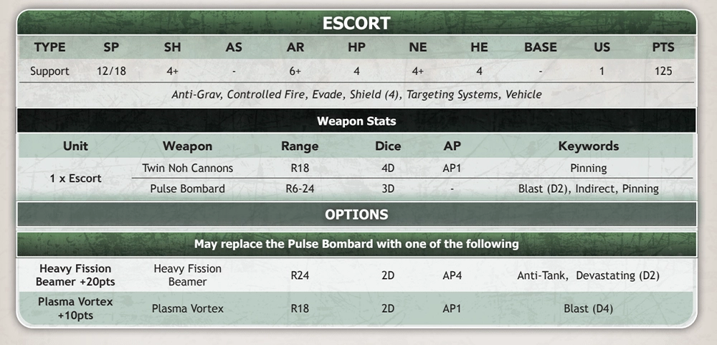
Task: Select the Weapon Stats header bar
Action: (356, 121)
